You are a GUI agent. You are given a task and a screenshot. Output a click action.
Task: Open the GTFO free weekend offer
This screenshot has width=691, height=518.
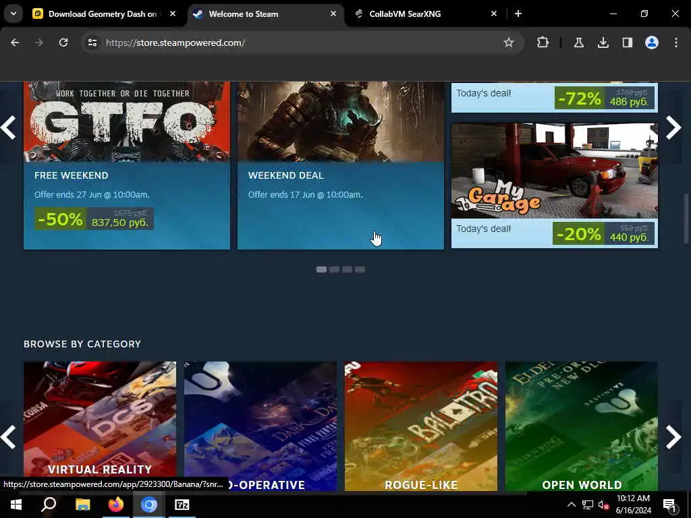point(127,165)
